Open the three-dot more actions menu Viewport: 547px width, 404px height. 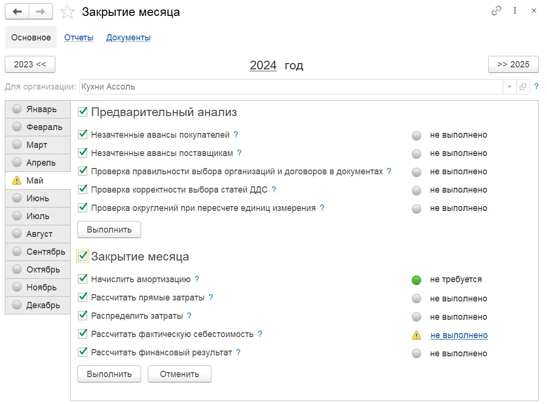coord(515,11)
